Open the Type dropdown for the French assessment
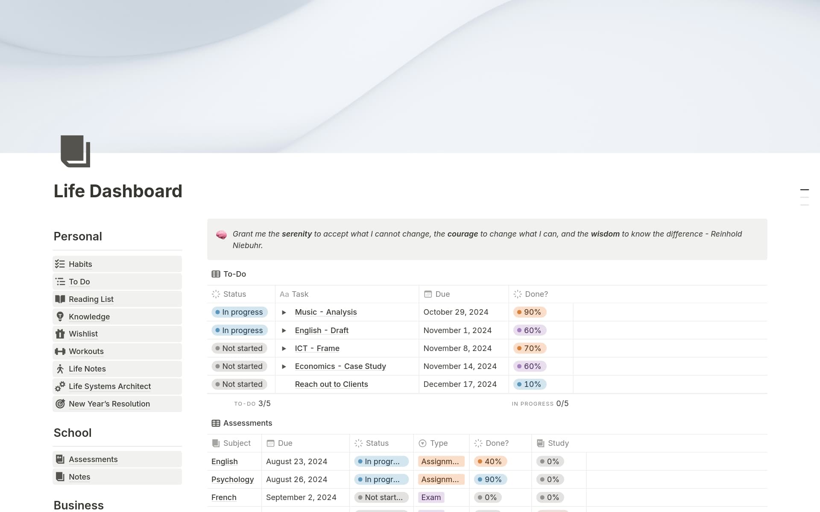 click(x=431, y=497)
